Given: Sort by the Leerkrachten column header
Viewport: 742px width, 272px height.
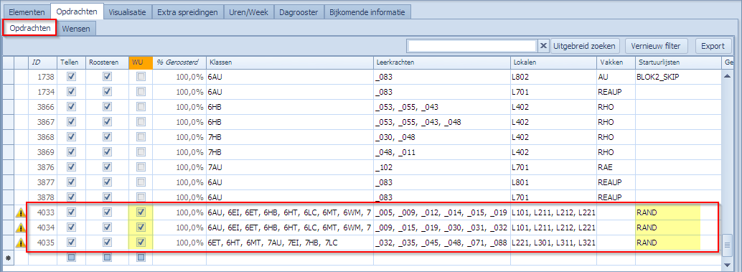Looking at the screenshot, I should pyautogui.click(x=442, y=62).
